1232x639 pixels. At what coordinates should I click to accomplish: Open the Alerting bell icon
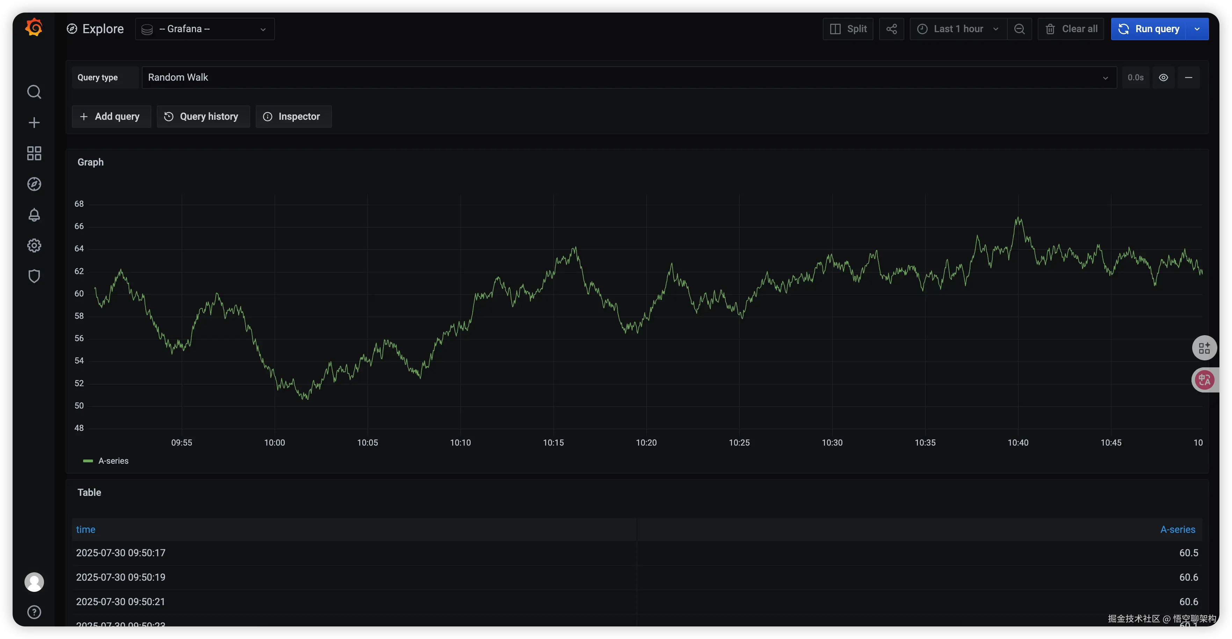pyautogui.click(x=34, y=215)
